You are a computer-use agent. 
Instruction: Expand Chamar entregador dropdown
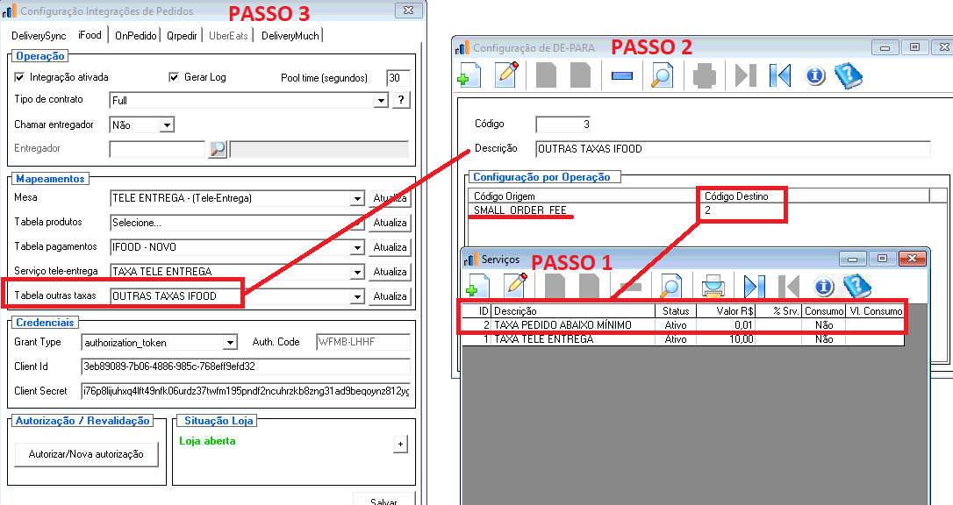pos(167,125)
